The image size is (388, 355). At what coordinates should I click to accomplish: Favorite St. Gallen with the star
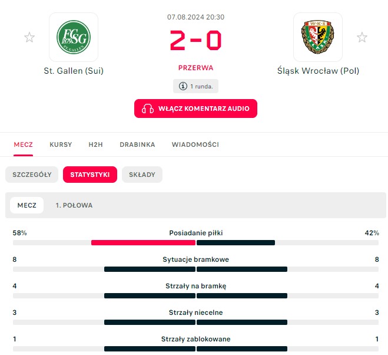[29, 38]
